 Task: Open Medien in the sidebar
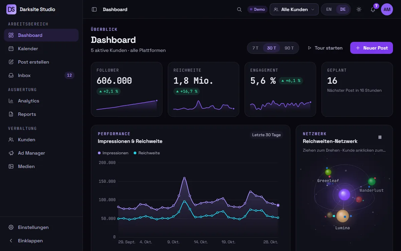click(41, 166)
